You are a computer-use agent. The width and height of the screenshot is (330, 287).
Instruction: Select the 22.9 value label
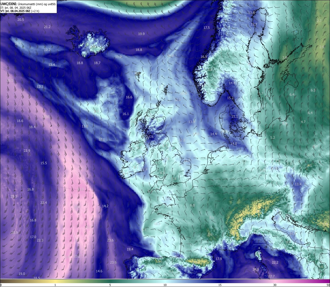click(27, 151)
